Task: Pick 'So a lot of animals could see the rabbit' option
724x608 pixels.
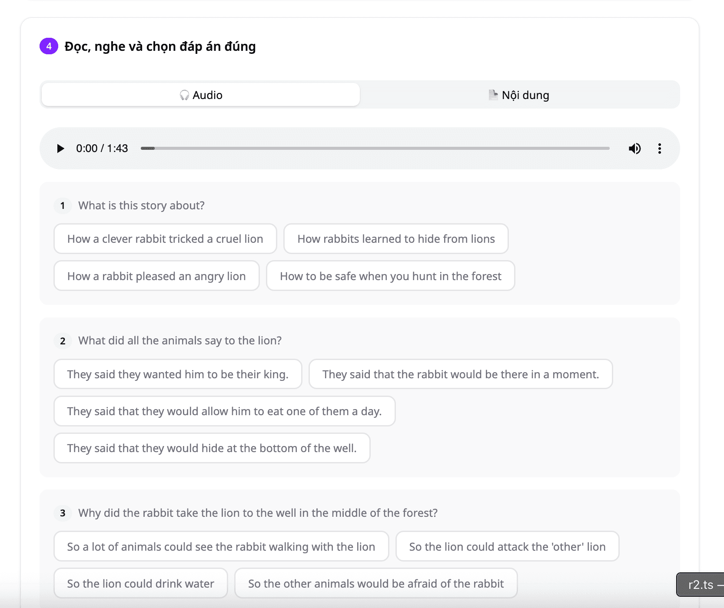Action: click(x=221, y=546)
